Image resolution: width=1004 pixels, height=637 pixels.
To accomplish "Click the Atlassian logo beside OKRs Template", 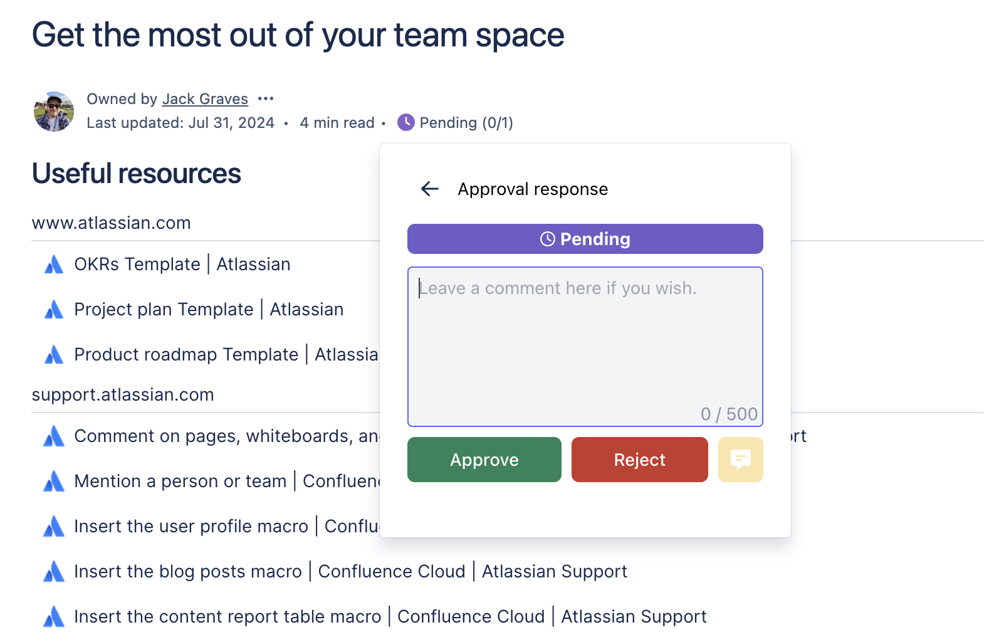I will click(54, 264).
